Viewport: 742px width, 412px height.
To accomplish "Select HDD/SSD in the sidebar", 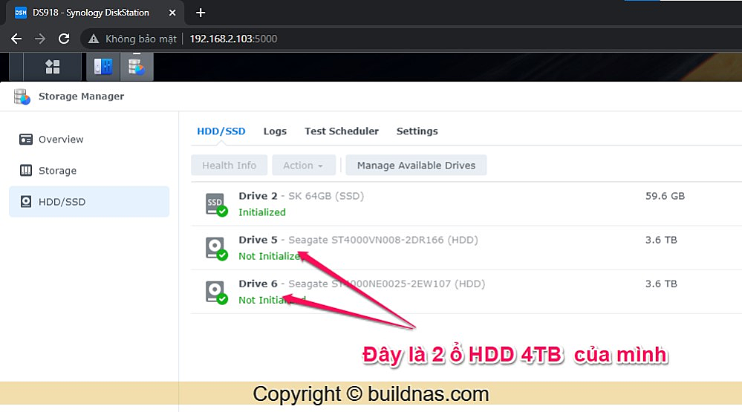I will pos(89,201).
